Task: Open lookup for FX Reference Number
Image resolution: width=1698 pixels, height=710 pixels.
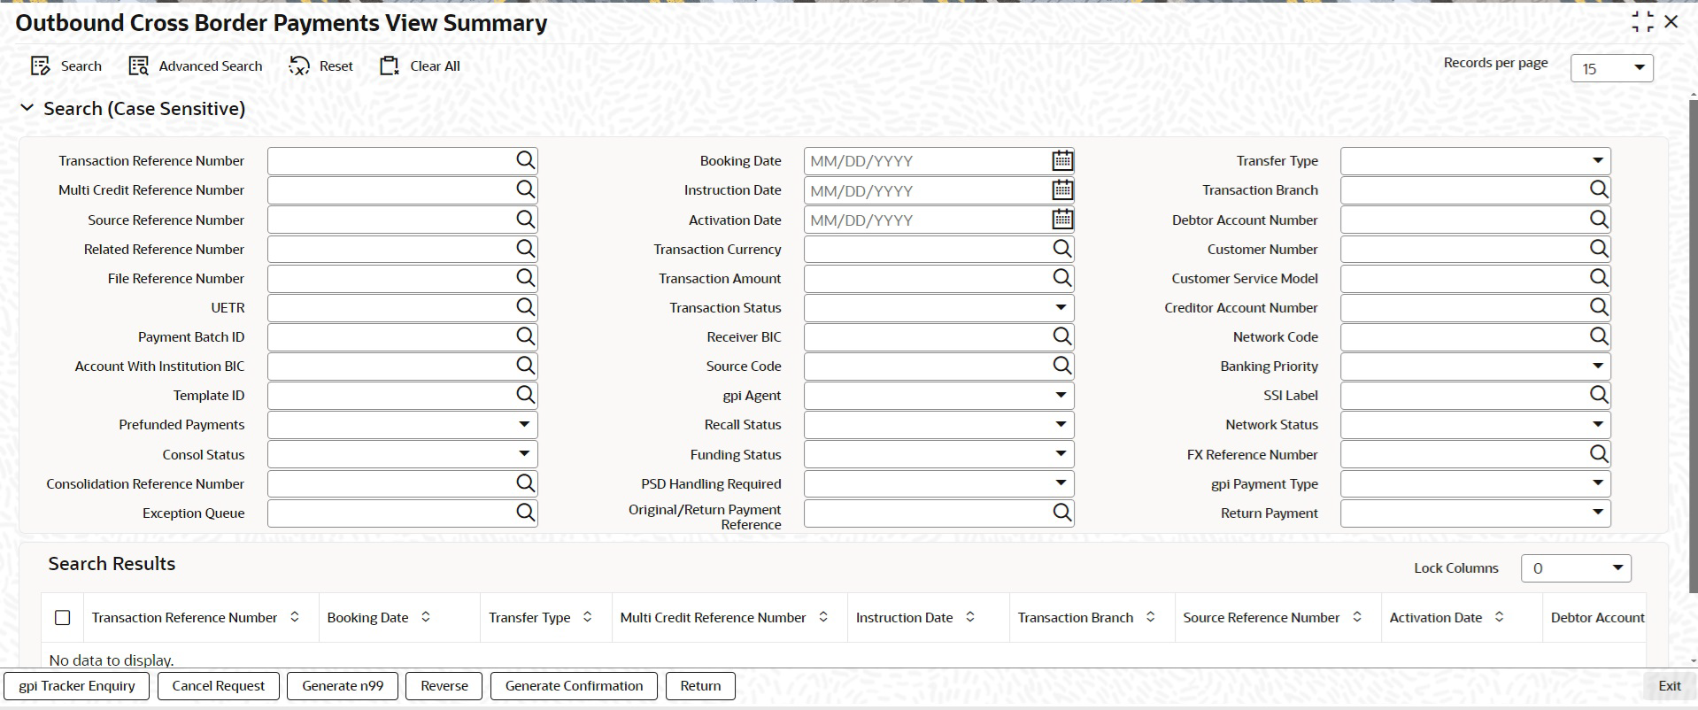Action: tap(1599, 454)
